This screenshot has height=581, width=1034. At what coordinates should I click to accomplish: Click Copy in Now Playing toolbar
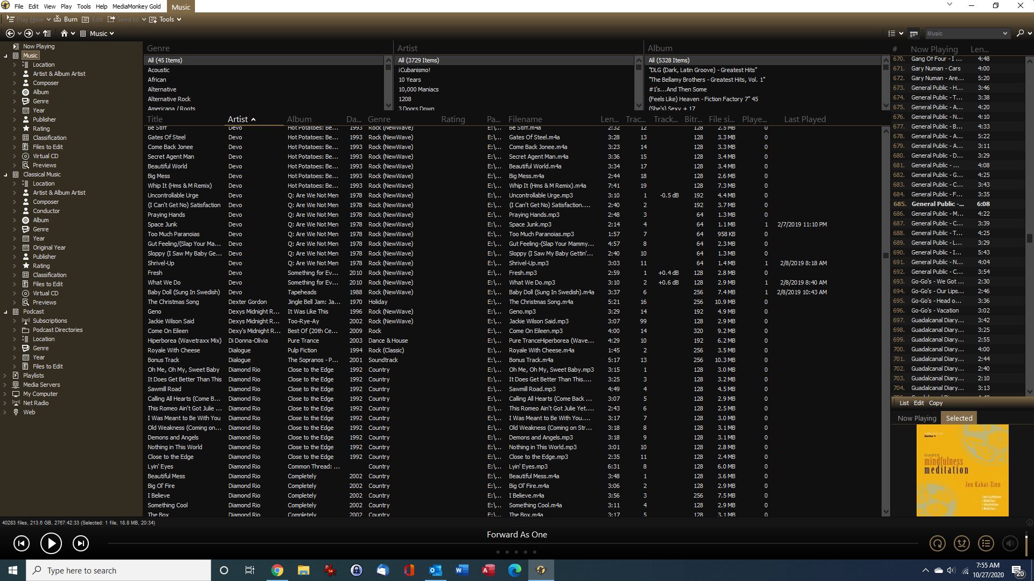click(935, 403)
